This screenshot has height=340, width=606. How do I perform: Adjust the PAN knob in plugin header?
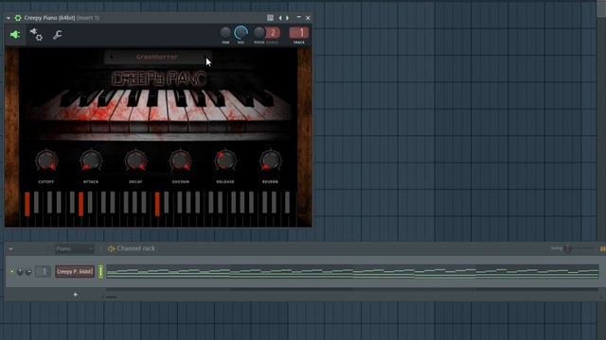[225, 33]
